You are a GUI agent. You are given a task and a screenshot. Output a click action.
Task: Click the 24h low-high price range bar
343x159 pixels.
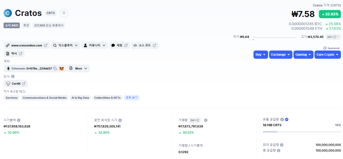point(275,37)
